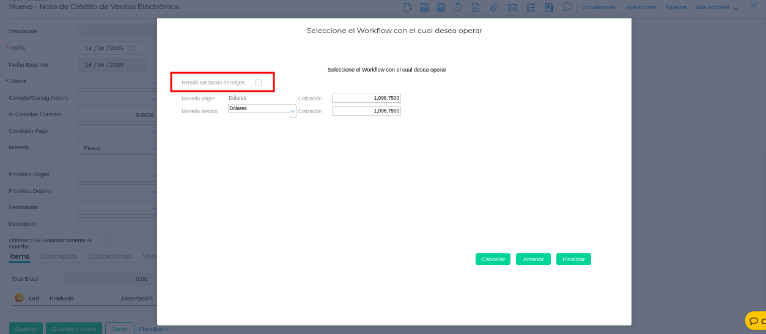Viewport: 766px width, 334px height.
Task: Click the Moneda origen Dólares text
Action: (x=237, y=98)
